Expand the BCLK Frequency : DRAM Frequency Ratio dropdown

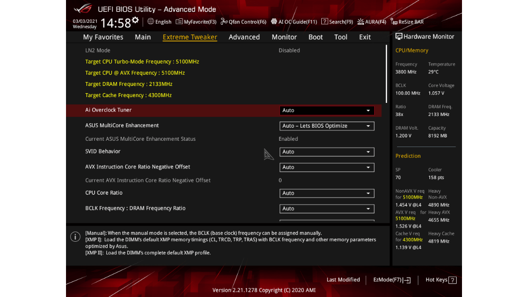point(327,208)
